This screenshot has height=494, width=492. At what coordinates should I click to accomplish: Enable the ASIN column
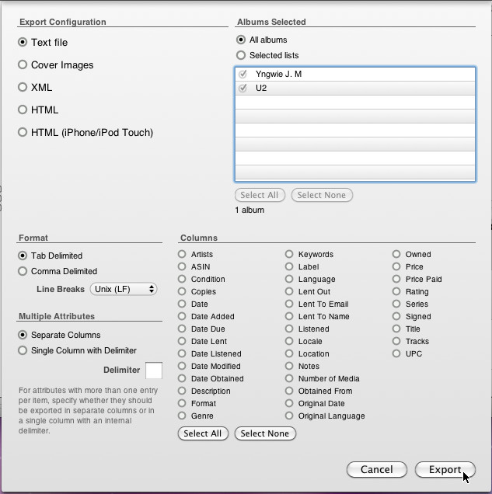182,266
